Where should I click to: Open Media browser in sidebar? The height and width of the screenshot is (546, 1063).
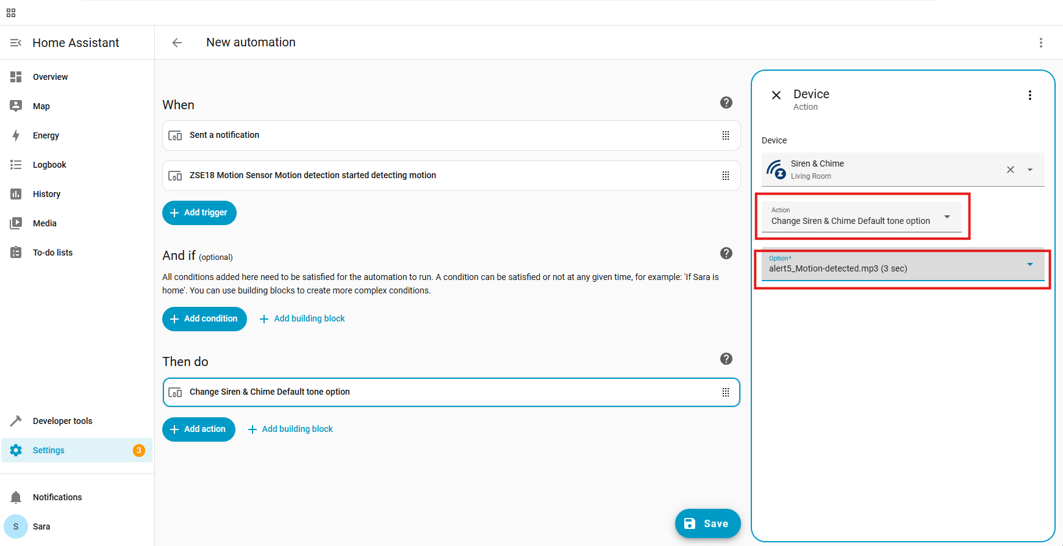77,223
